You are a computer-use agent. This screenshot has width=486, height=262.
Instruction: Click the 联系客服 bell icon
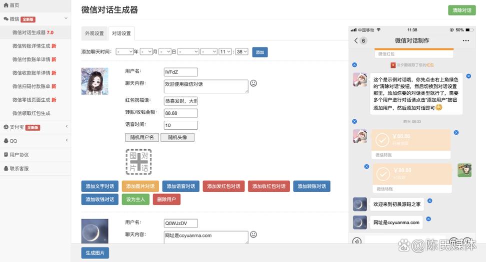pyautogui.click(x=6, y=168)
